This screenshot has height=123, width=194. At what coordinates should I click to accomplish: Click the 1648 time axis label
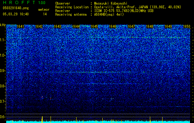point(150,26)
